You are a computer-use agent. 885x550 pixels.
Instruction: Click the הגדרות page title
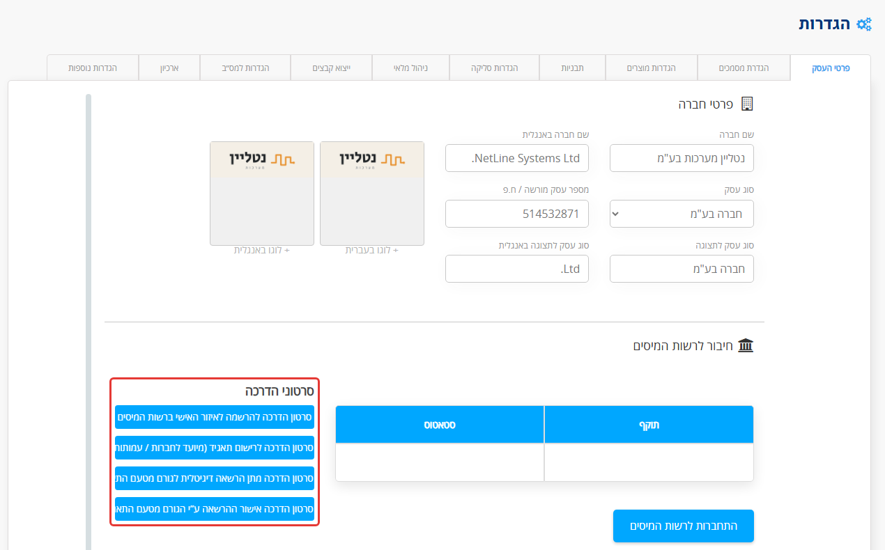825,24
